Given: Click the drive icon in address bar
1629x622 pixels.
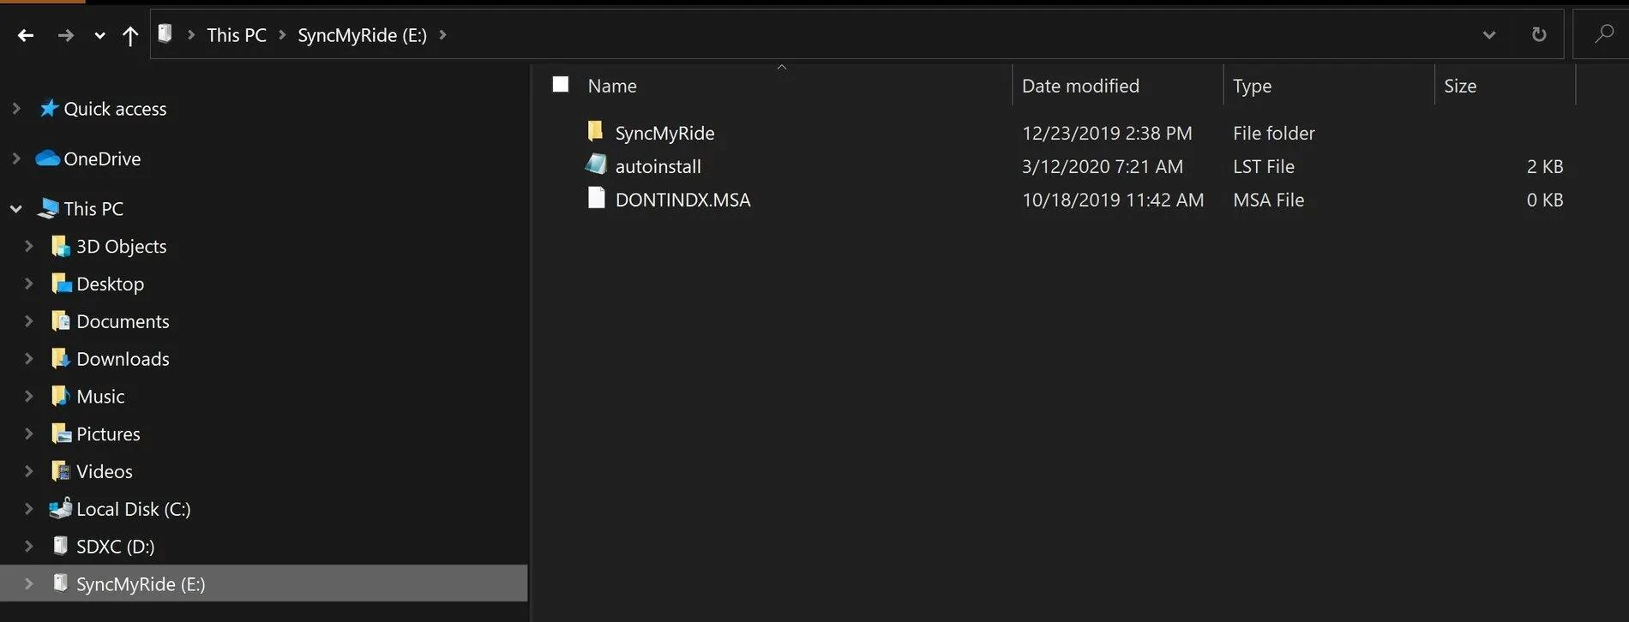Looking at the screenshot, I should click(x=165, y=33).
